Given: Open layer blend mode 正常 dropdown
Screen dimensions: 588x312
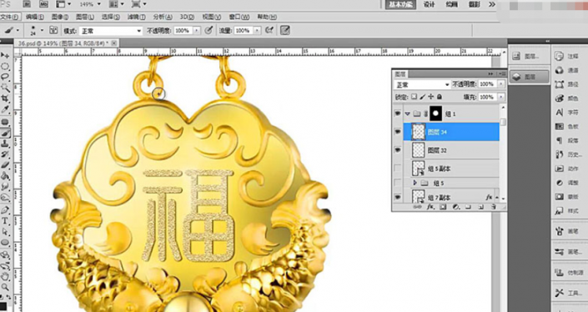Looking at the screenshot, I should point(422,85).
